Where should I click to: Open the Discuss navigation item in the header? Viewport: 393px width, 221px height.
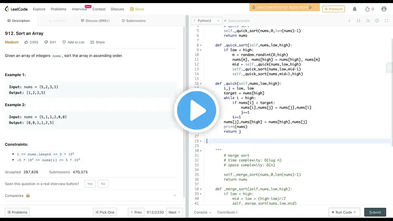(117, 9)
